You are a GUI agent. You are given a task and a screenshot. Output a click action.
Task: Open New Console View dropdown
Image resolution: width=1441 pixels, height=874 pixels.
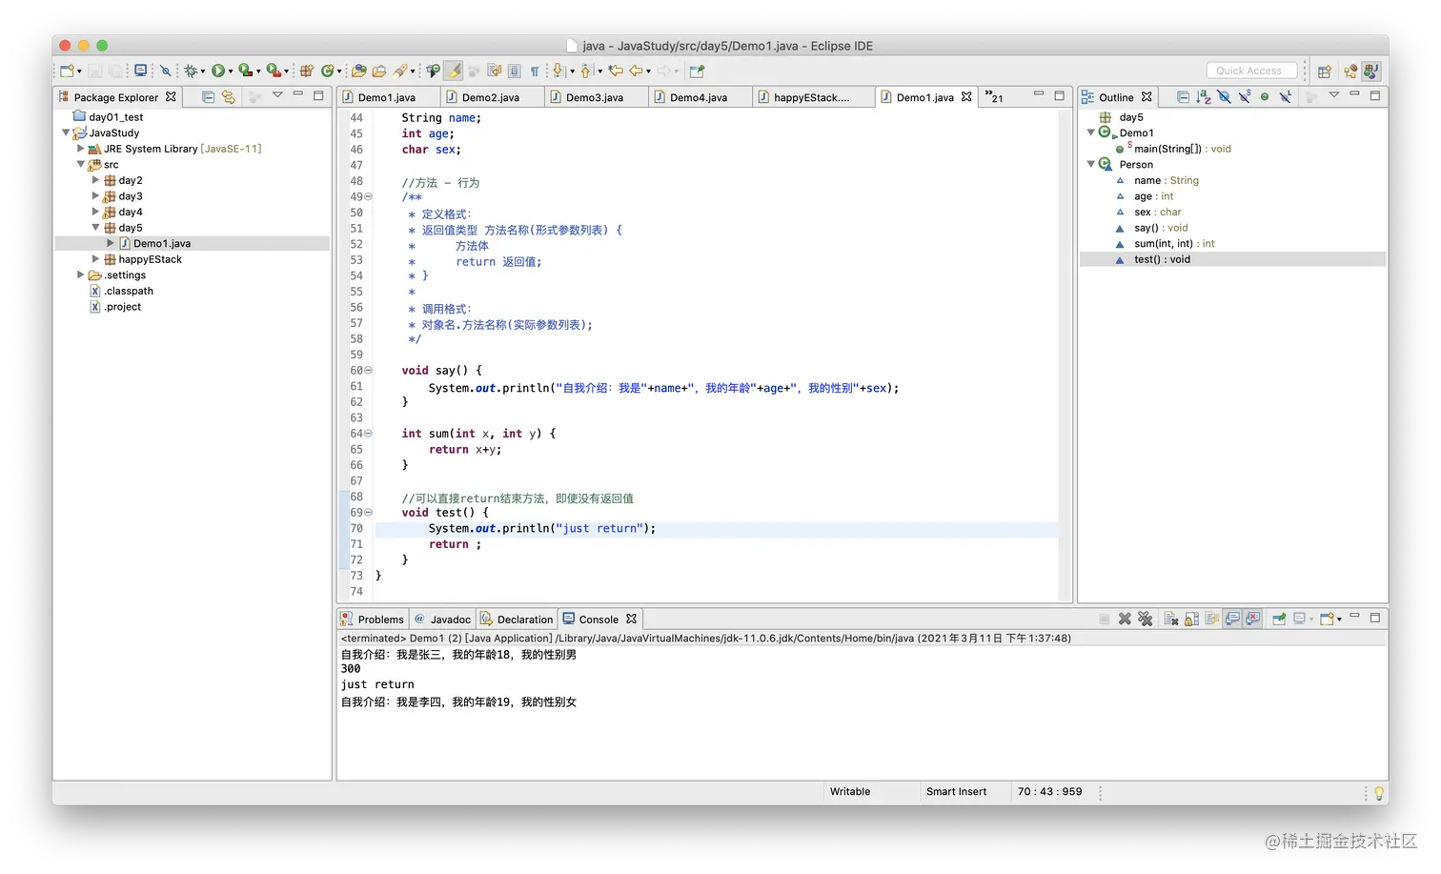tap(1339, 620)
